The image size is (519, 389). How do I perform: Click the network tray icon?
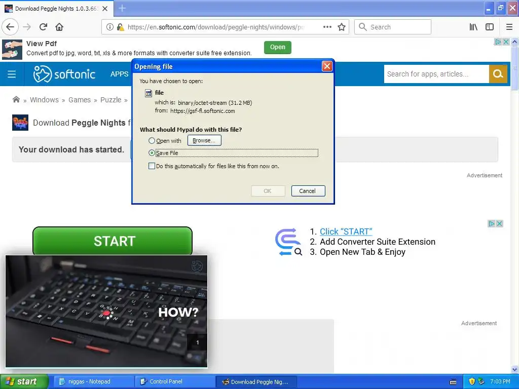[x=481, y=381]
